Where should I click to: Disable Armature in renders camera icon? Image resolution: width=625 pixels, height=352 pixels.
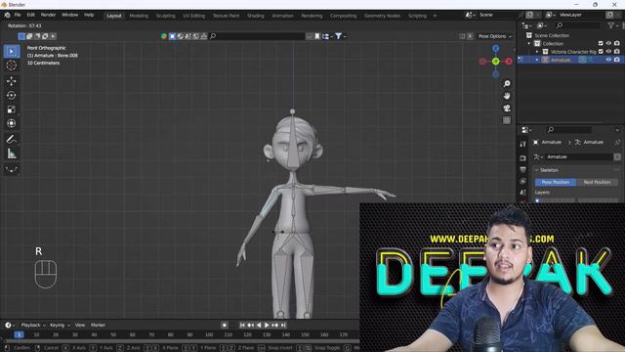coord(617,60)
